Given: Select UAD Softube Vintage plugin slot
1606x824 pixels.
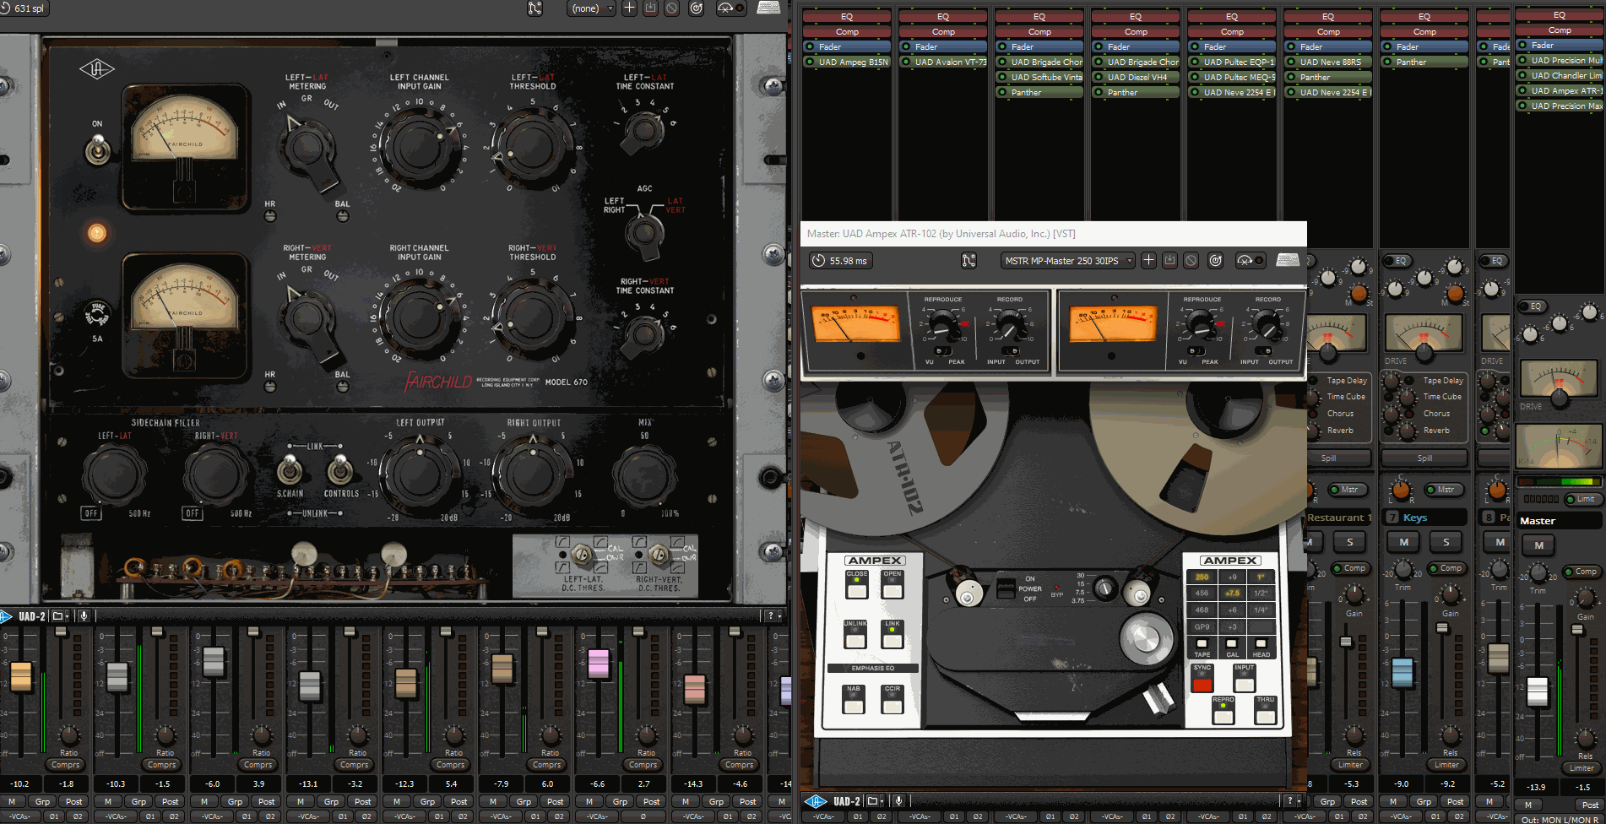Looking at the screenshot, I should (x=1039, y=77).
